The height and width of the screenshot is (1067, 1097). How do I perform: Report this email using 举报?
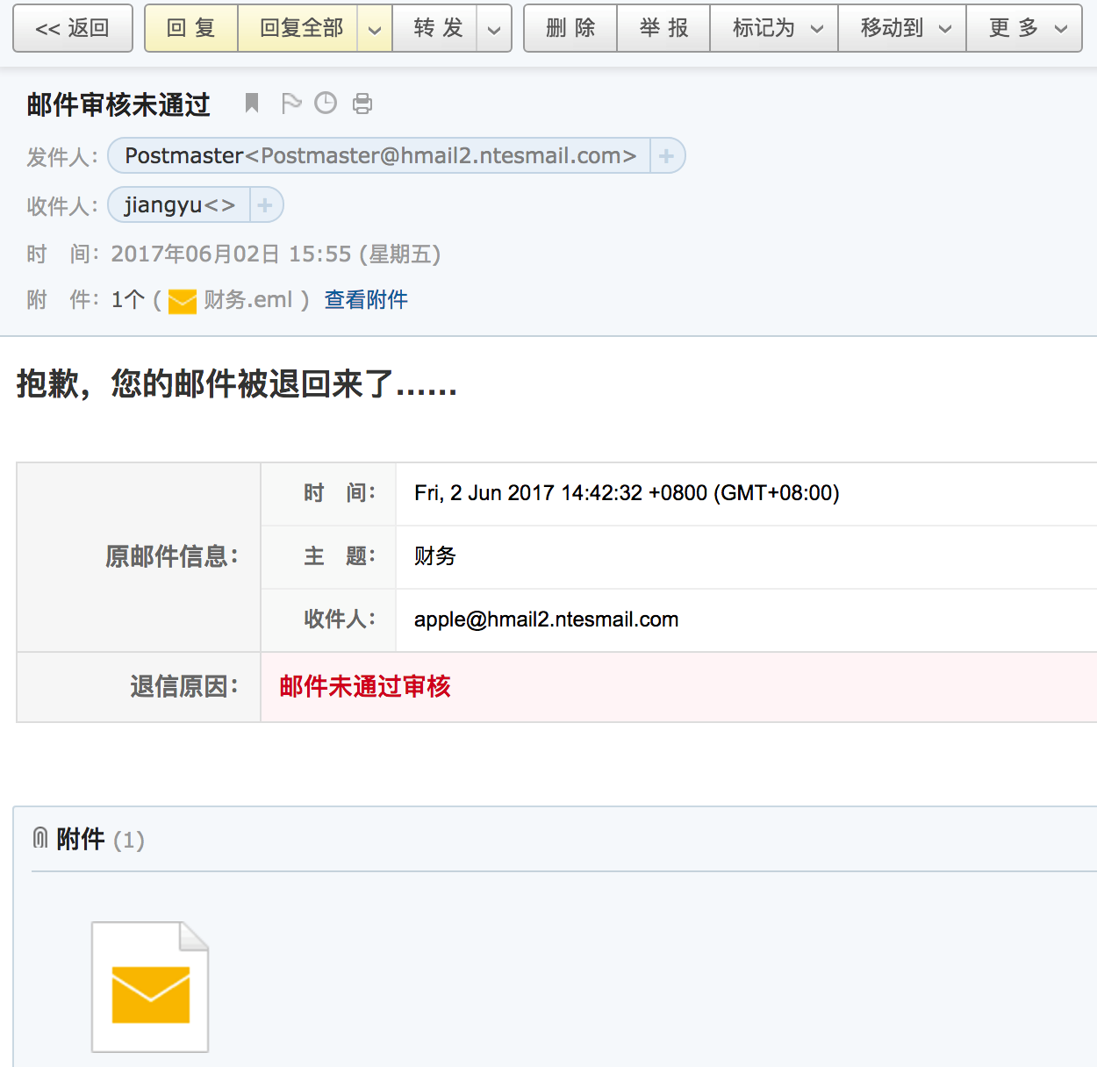[x=663, y=28]
